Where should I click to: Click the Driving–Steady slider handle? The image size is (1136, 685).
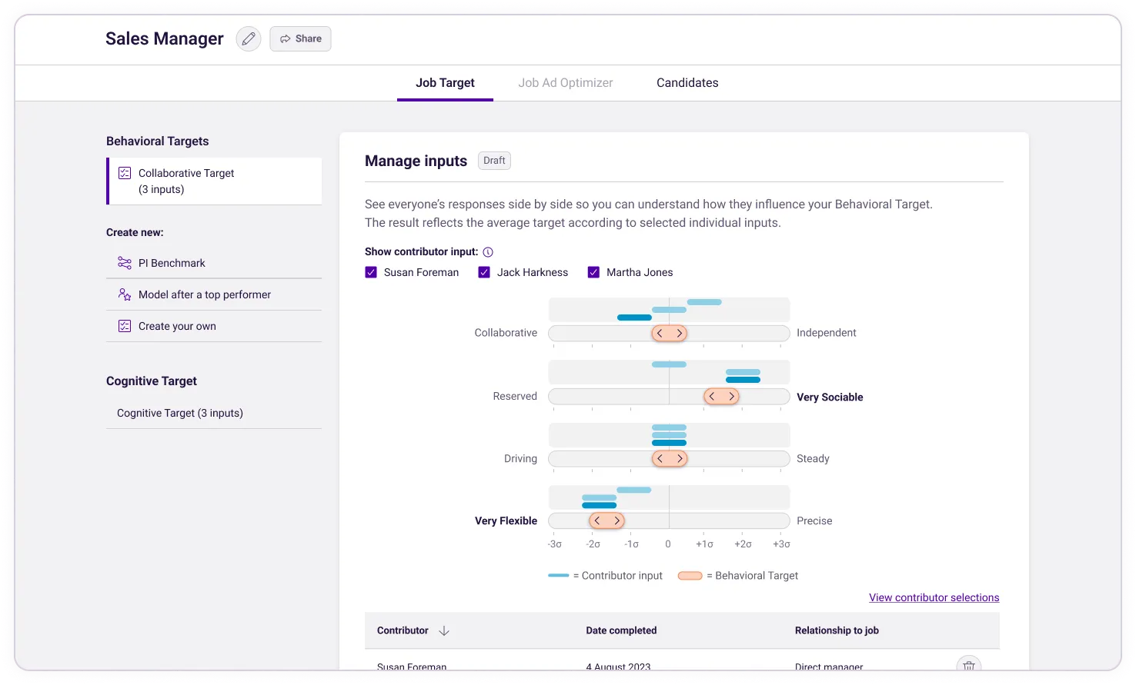[x=670, y=458]
